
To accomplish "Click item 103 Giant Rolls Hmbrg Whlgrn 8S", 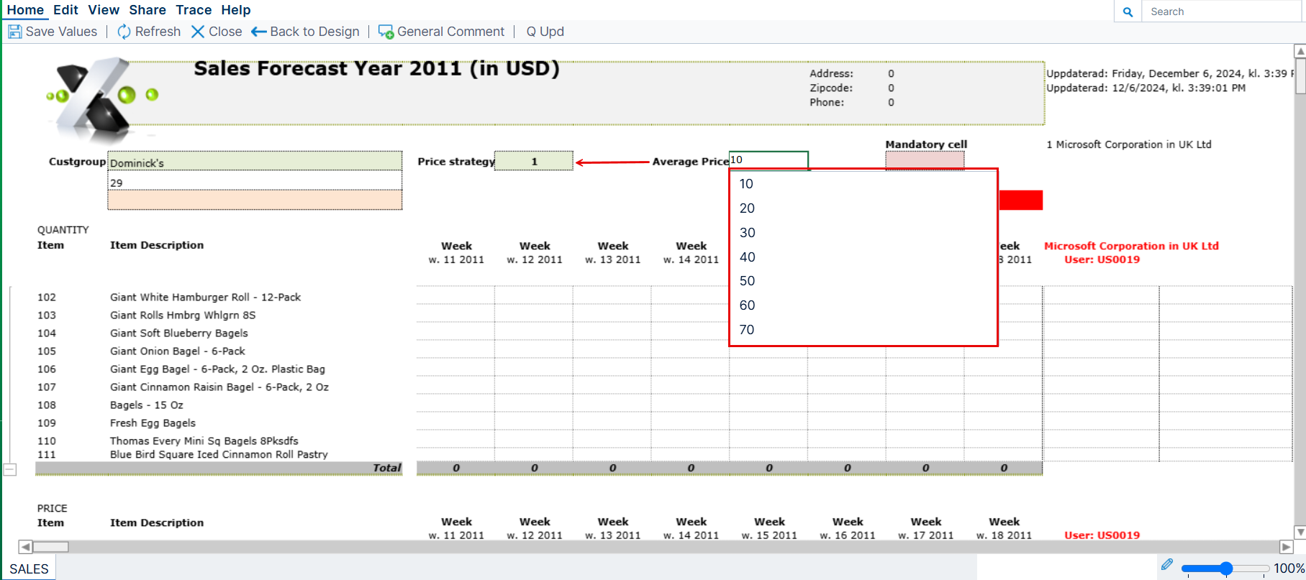I will 183,316.
